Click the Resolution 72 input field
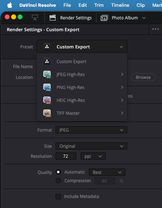162x208 pixels. click(66, 156)
